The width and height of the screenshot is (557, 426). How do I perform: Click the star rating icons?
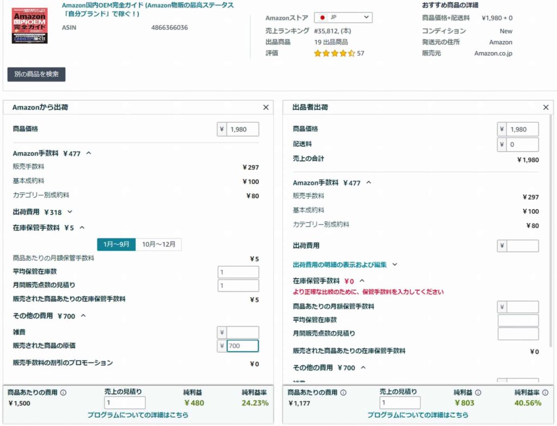335,54
